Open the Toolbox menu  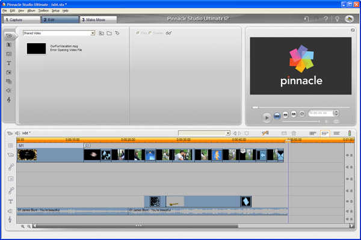[x=43, y=11]
